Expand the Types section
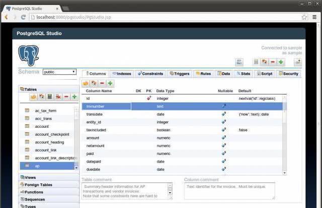Image resolution: width=322 pixels, height=208 pixels. [49, 206]
